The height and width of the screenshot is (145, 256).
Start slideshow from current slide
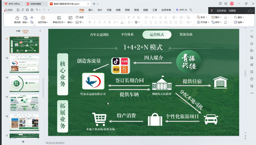click(43, 18)
